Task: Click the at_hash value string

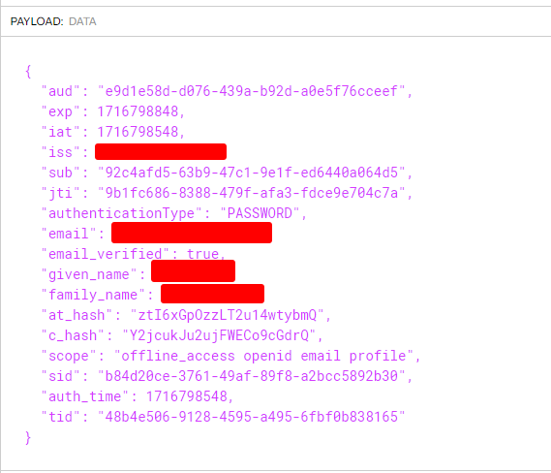Action: click(x=227, y=315)
